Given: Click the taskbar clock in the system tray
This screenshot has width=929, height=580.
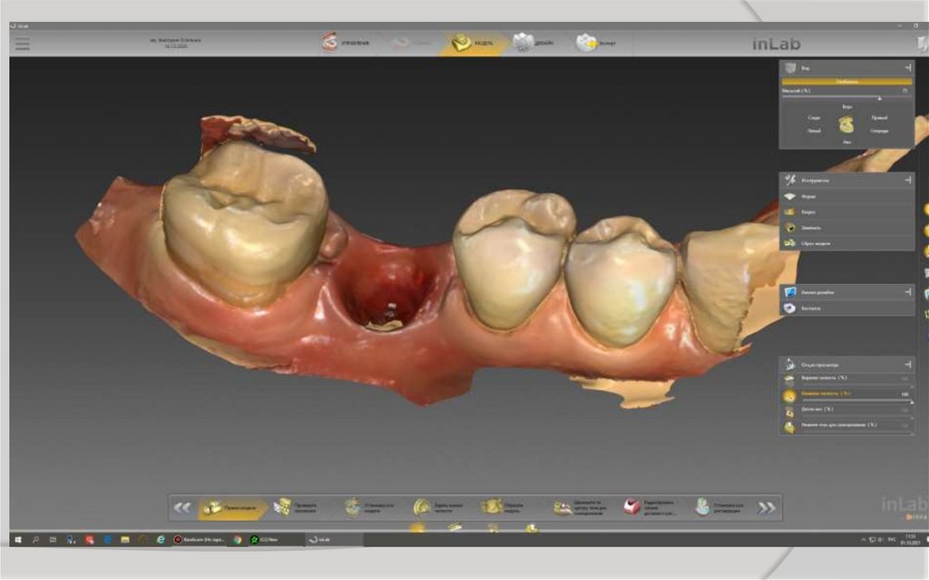Looking at the screenshot, I should [x=909, y=540].
